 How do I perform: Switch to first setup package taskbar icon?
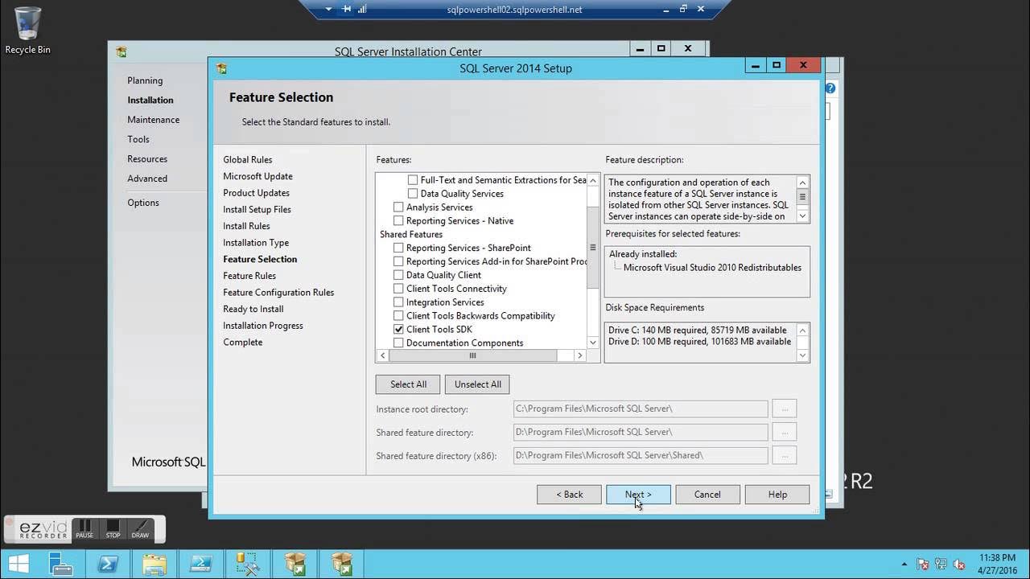[295, 564]
